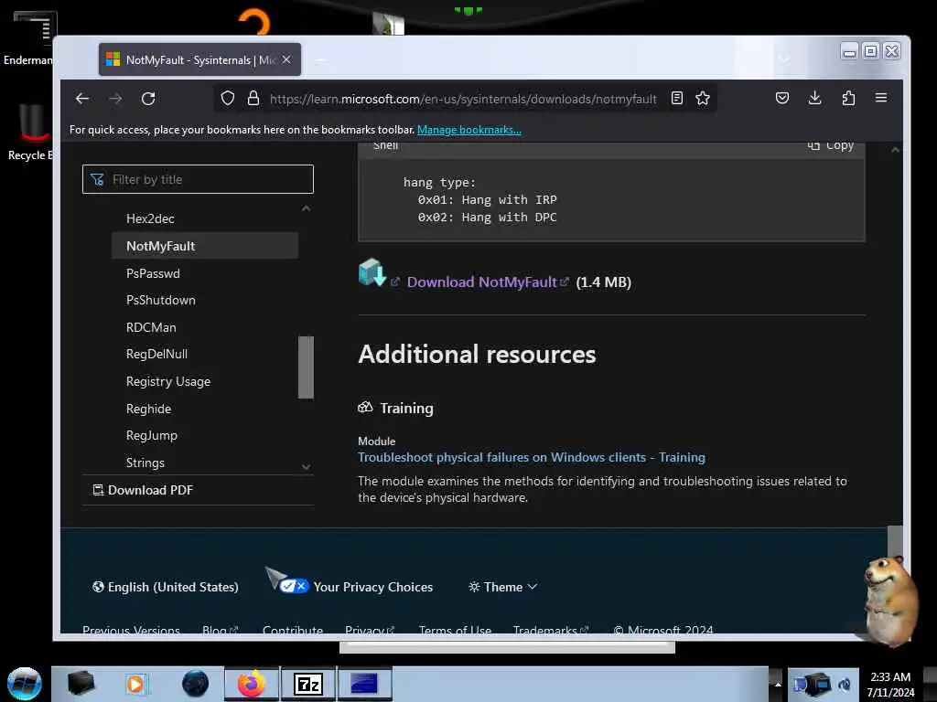
Task: Open Terms of Use footer link
Action: pos(455,630)
